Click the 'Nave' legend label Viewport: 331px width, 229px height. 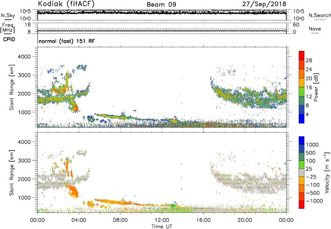tap(314, 29)
